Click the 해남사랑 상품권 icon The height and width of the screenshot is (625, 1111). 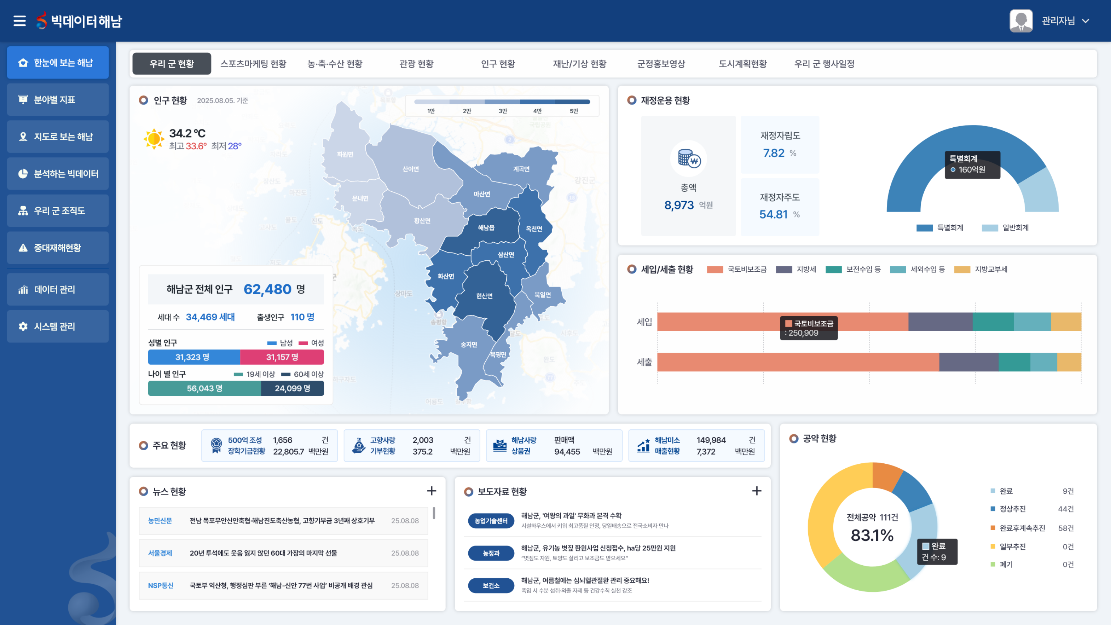[x=500, y=446]
